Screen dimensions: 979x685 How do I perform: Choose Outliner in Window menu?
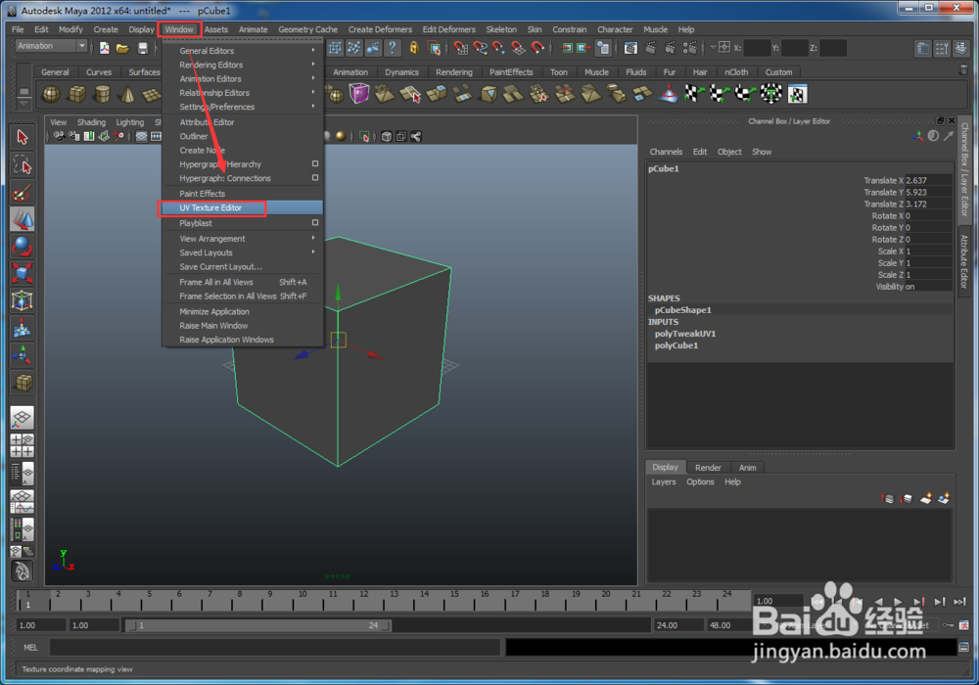(x=242, y=136)
